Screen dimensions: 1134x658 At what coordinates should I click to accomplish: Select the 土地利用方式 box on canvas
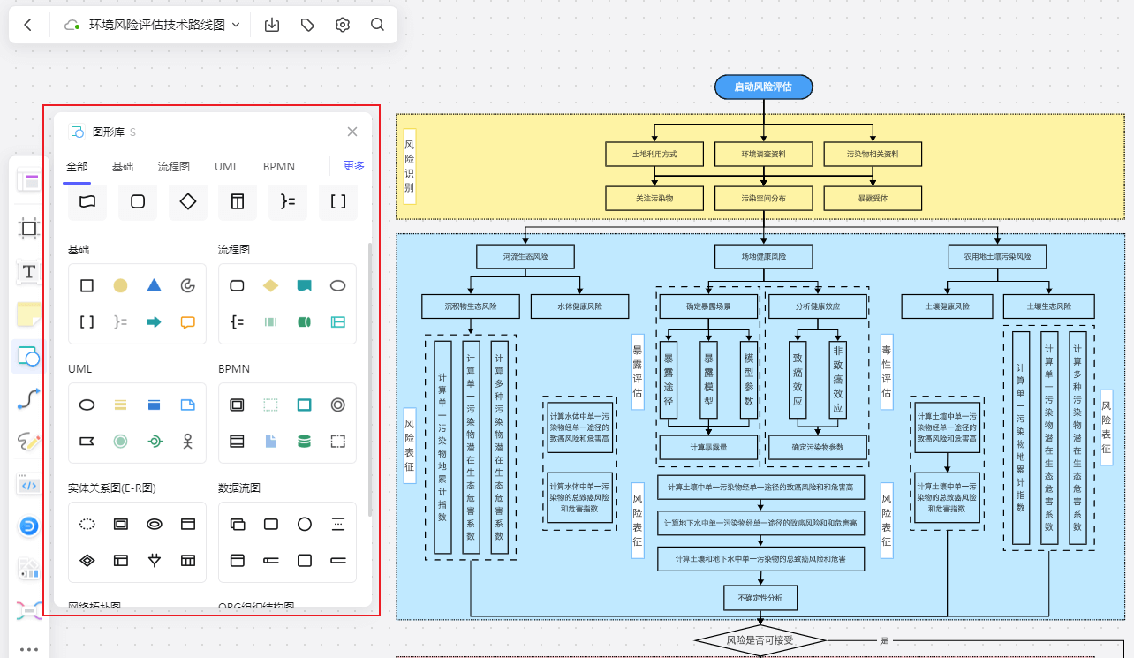654,154
